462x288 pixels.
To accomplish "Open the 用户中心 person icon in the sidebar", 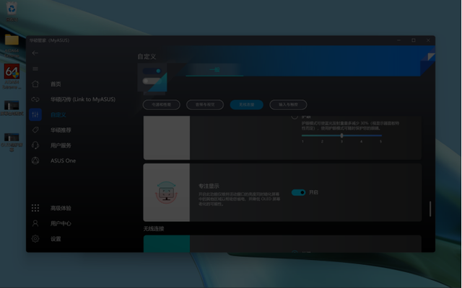I will coord(35,223).
